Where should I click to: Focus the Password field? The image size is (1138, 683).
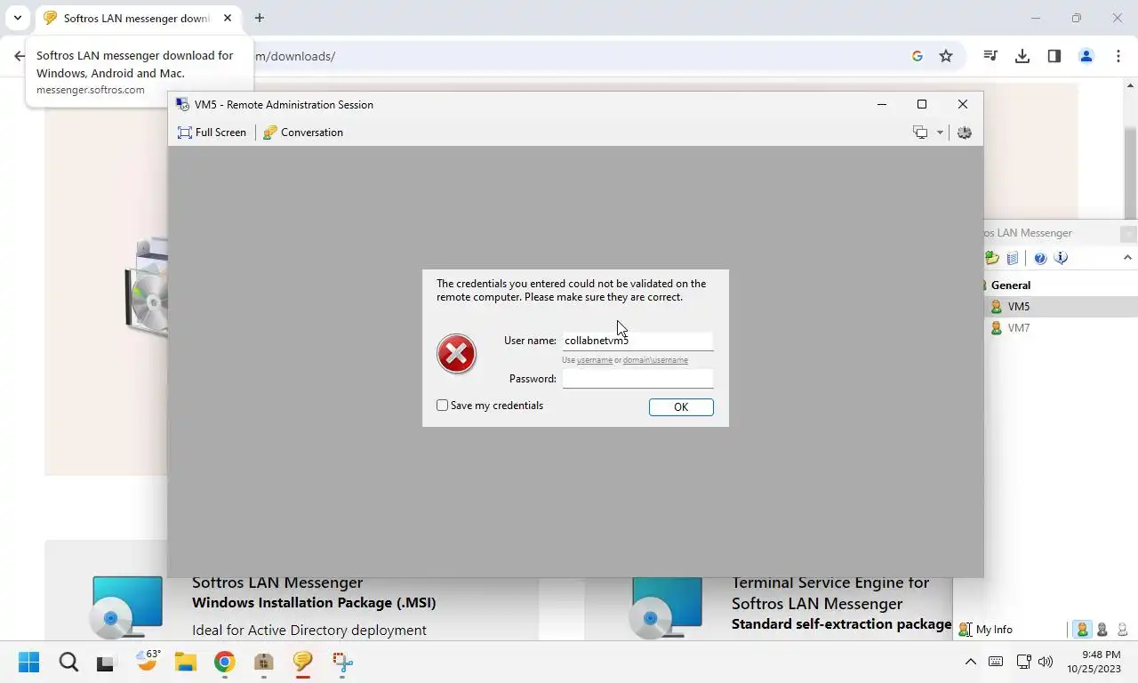tap(637, 379)
